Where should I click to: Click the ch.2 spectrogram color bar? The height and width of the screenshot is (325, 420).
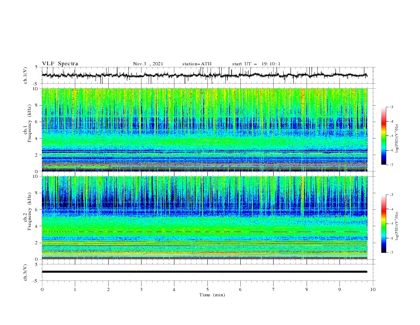(383, 224)
